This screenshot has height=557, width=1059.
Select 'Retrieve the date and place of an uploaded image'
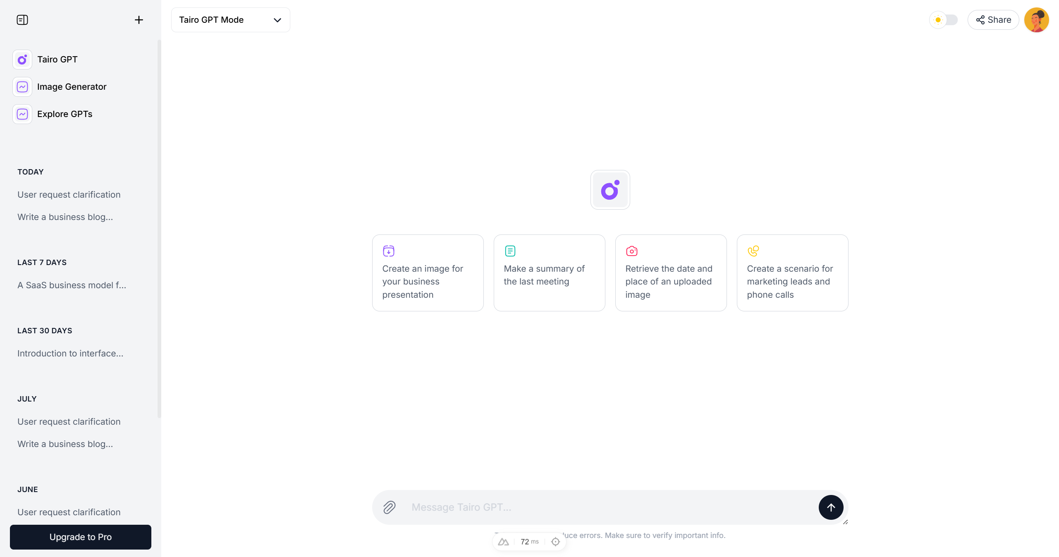[x=671, y=273]
